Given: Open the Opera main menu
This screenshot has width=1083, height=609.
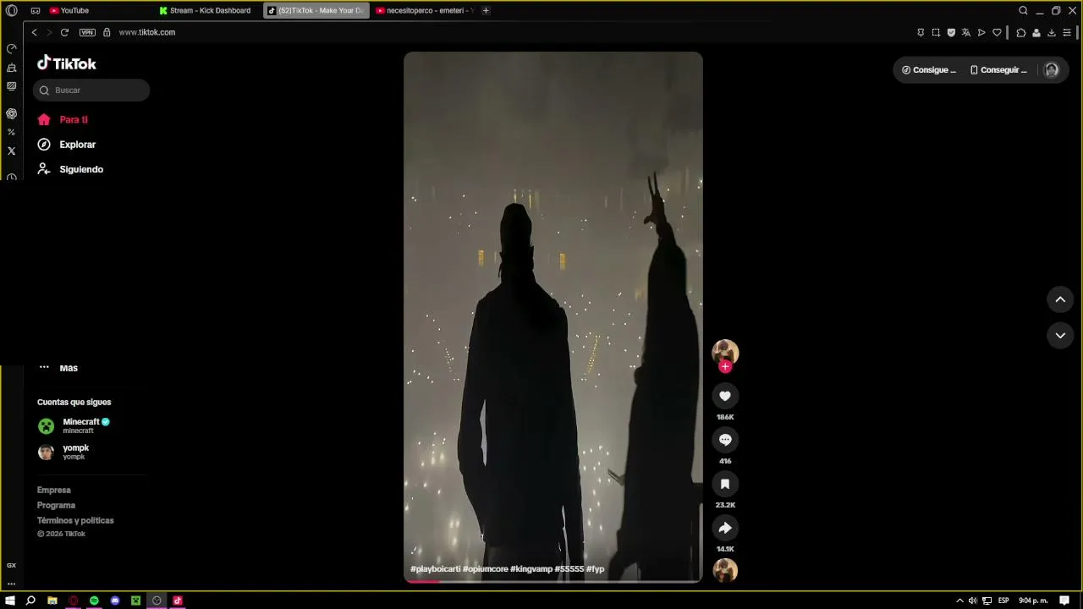Looking at the screenshot, I should click(x=11, y=11).
